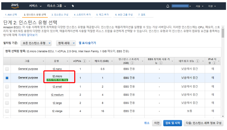Click the t2.micro instance type name
The image size is (227, 130).
(57, 76)
